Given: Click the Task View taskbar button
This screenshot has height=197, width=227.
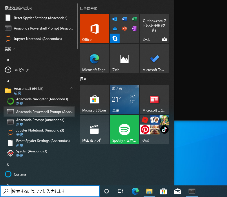Looking at the screenshot, I should click(x=120, y=191).
